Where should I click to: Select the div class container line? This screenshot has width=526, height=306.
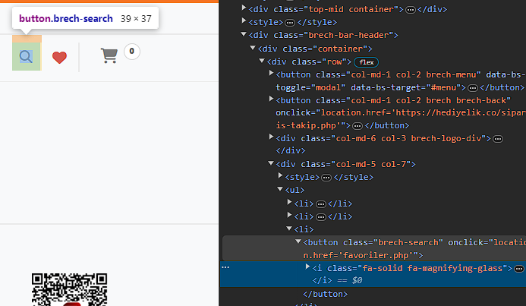coord(315,49)
